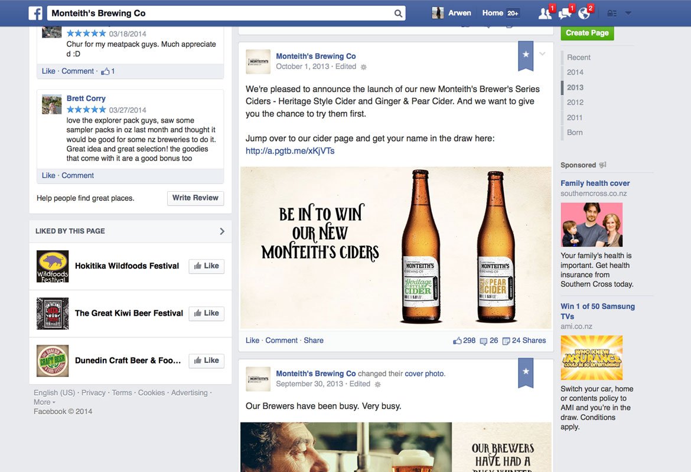Click the thumbs-up 298 likes count
This screenshot has width=691, height=472.
point(464,340)
